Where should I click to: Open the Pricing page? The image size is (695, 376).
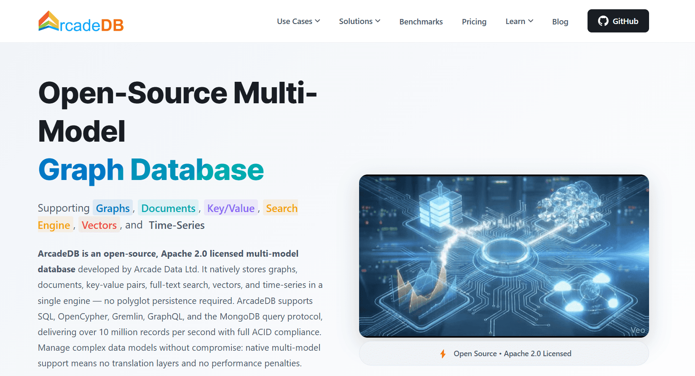[x=474, y=21]
